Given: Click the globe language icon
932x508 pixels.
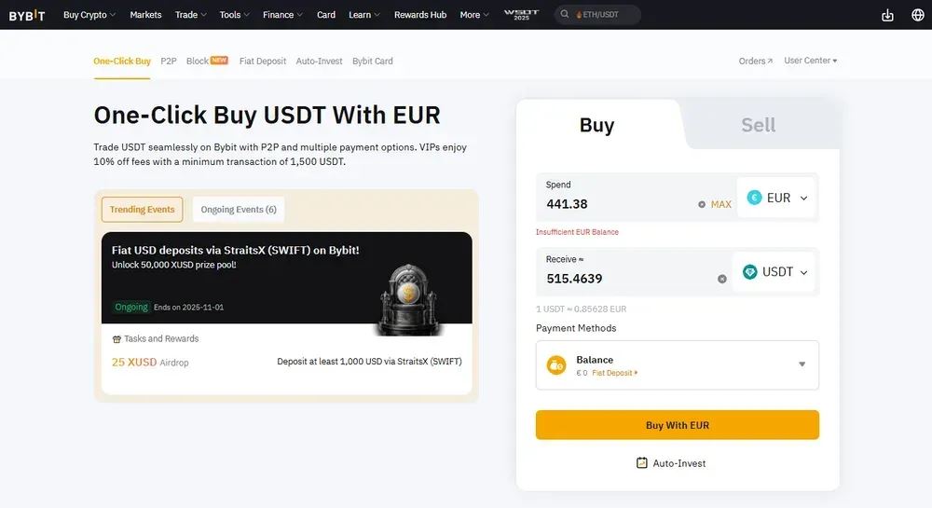Looking at the screenshot, I should coord(917,15).
